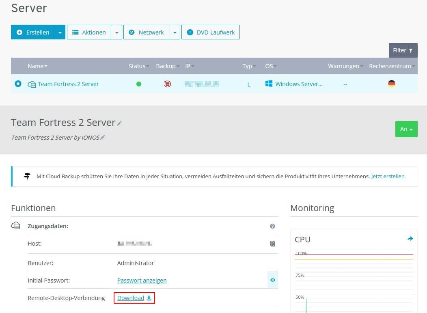This screenshot has height=313, width=427.
Task: Sort by Rechenzentrum column header
Action: pyautogui.click(x=392, y=66)
